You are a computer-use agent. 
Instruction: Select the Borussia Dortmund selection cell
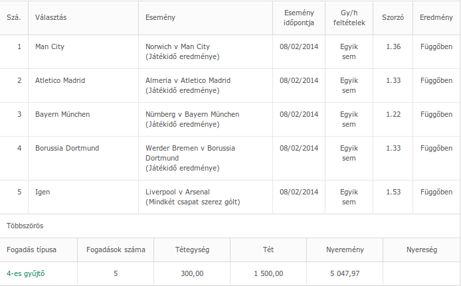67,148
